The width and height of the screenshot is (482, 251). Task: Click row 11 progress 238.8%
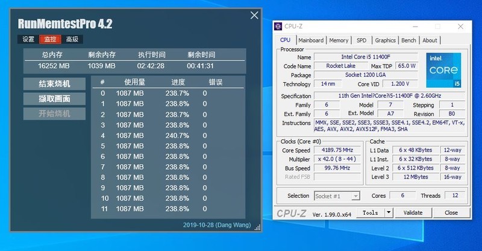click(x=177, y=209)
